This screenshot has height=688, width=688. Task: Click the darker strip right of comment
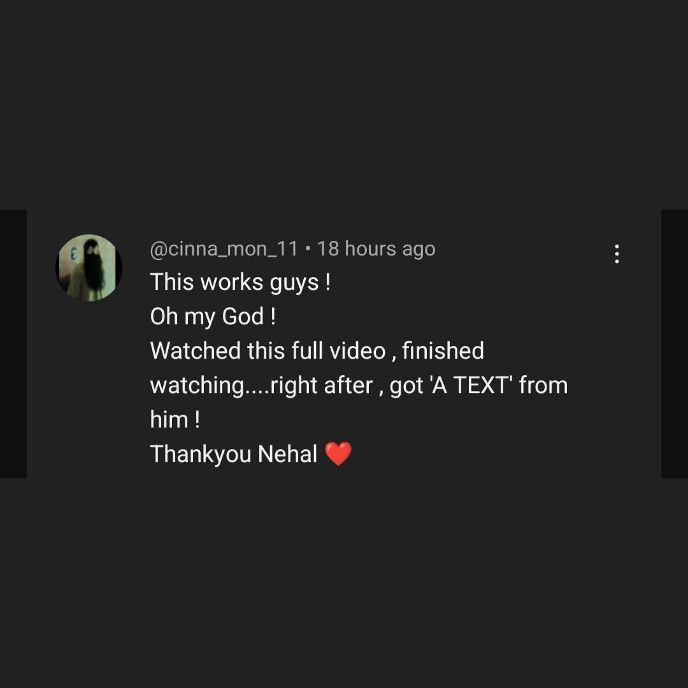[675, 344]
